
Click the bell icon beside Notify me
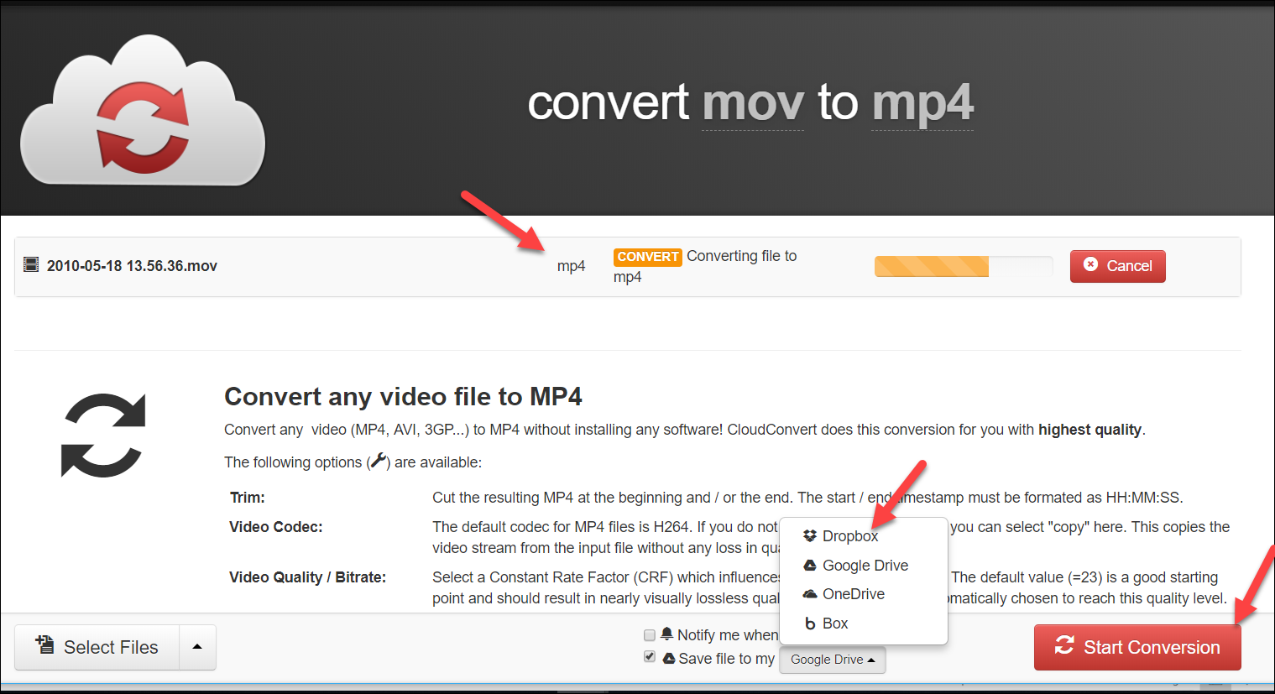[666, 634]
